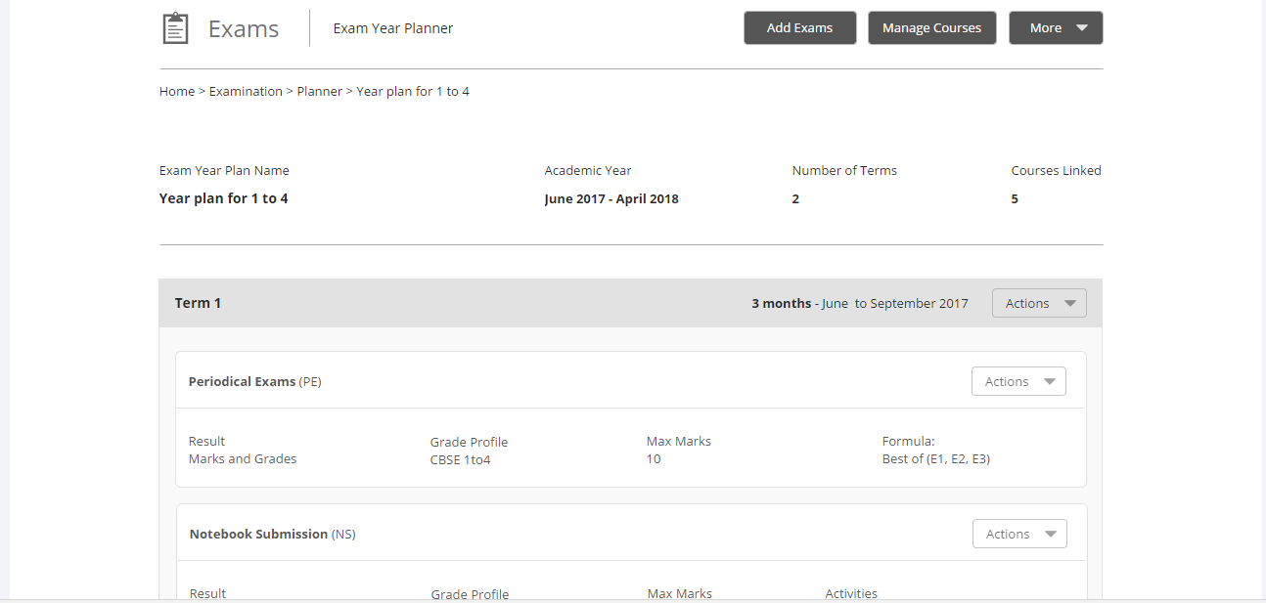Open the Examination breadcrumb link
The width and height of the screenshot is (1266, 603).
246,91
